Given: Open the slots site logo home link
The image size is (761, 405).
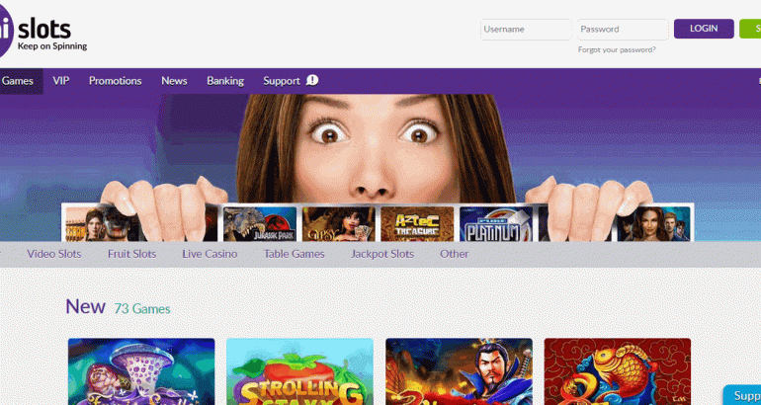Looking at the screenshot, I should pos(42,32).
